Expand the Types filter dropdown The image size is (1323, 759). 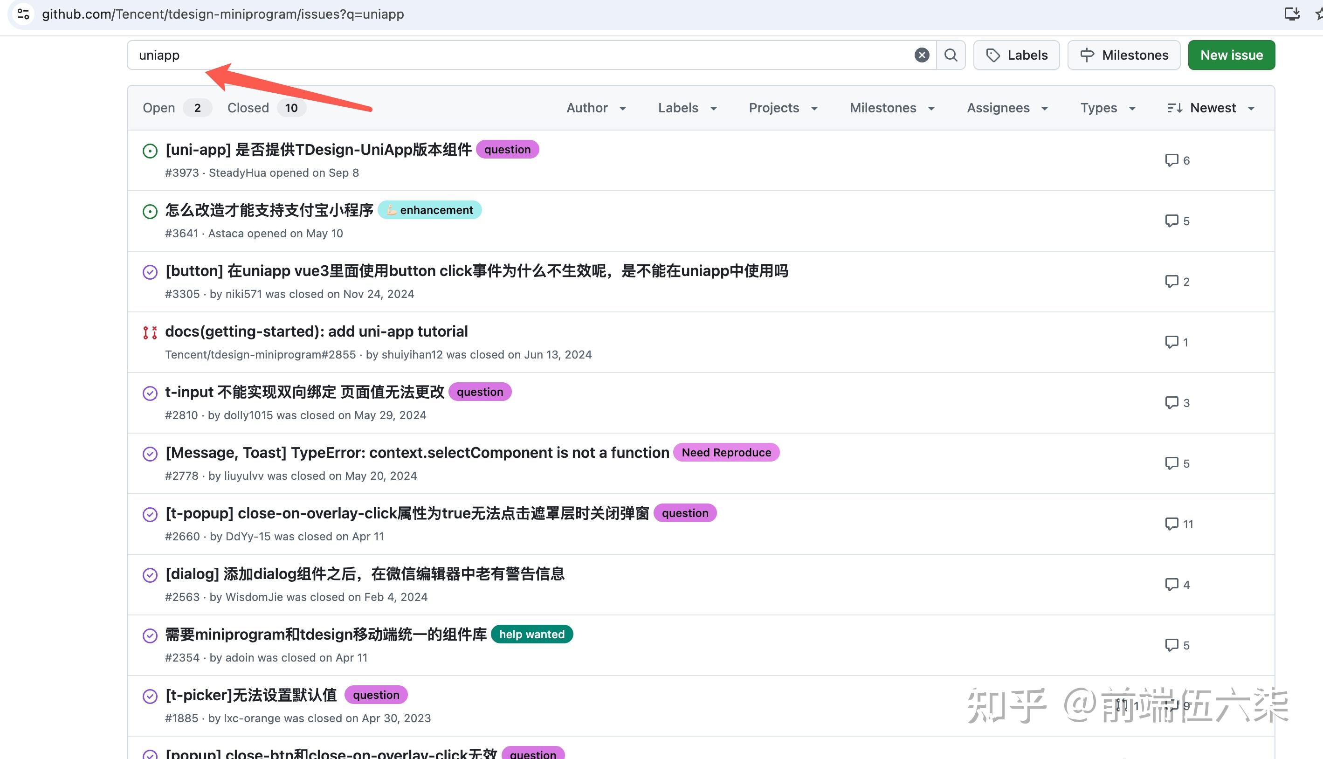pyautogui.click(x=1108, y=108)
